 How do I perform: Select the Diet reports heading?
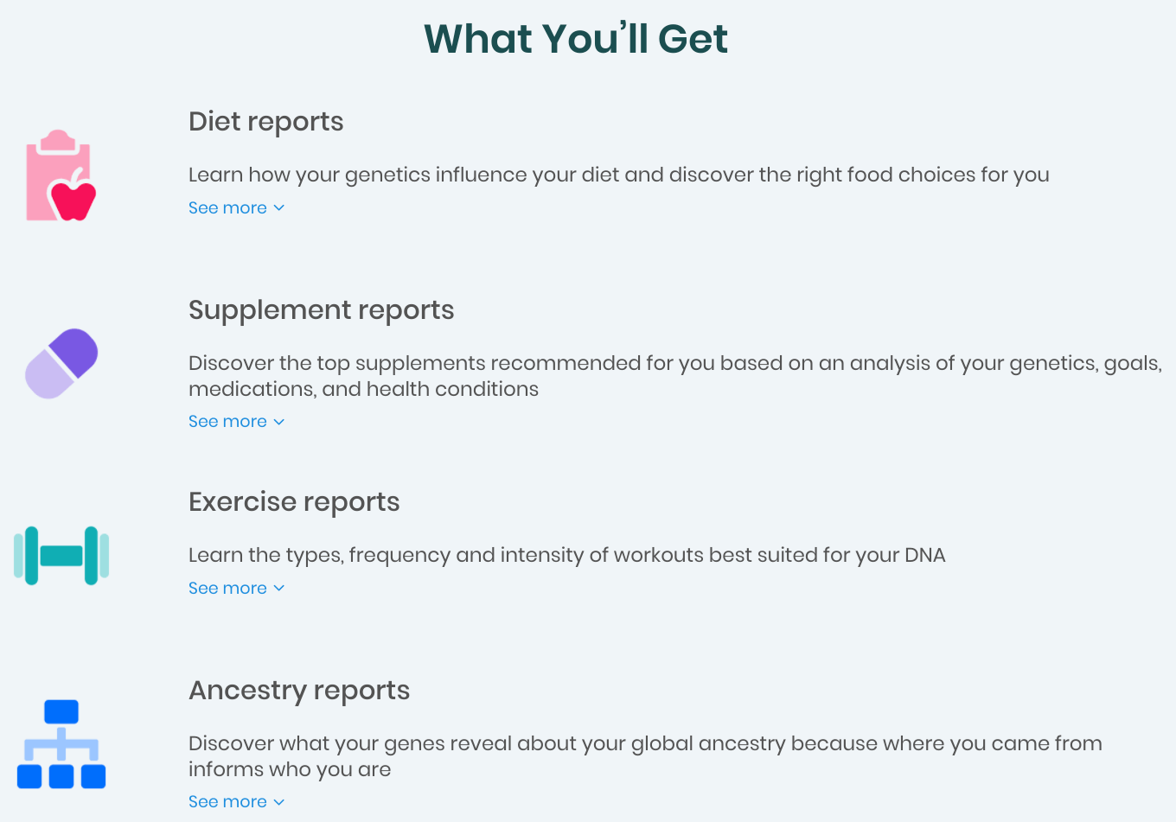[x=266, y=122]
